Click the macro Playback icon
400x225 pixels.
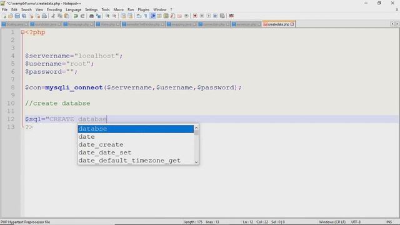point(208,16)
